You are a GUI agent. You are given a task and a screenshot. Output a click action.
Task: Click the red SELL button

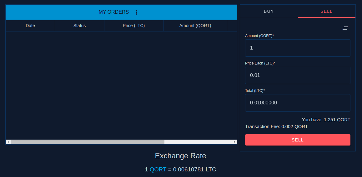point(298,140)
